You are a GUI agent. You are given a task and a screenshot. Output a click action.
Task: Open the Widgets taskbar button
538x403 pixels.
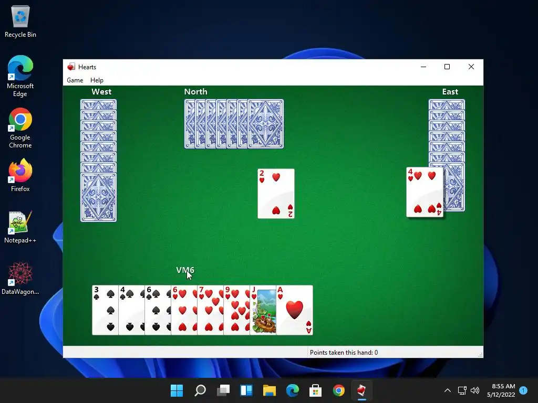[x=246, y=390]
